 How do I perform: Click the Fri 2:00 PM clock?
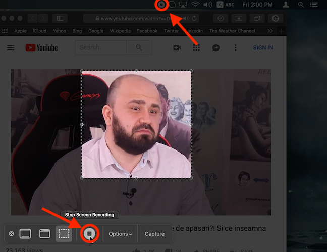pyautogui.click(x=257, y=5)
